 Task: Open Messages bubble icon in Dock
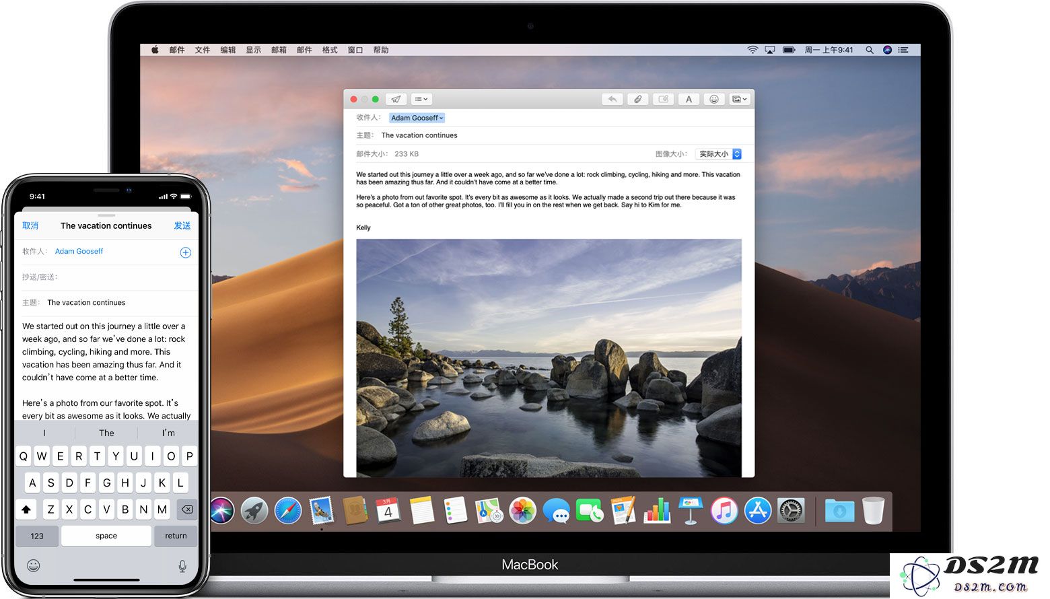pos(556,511)
